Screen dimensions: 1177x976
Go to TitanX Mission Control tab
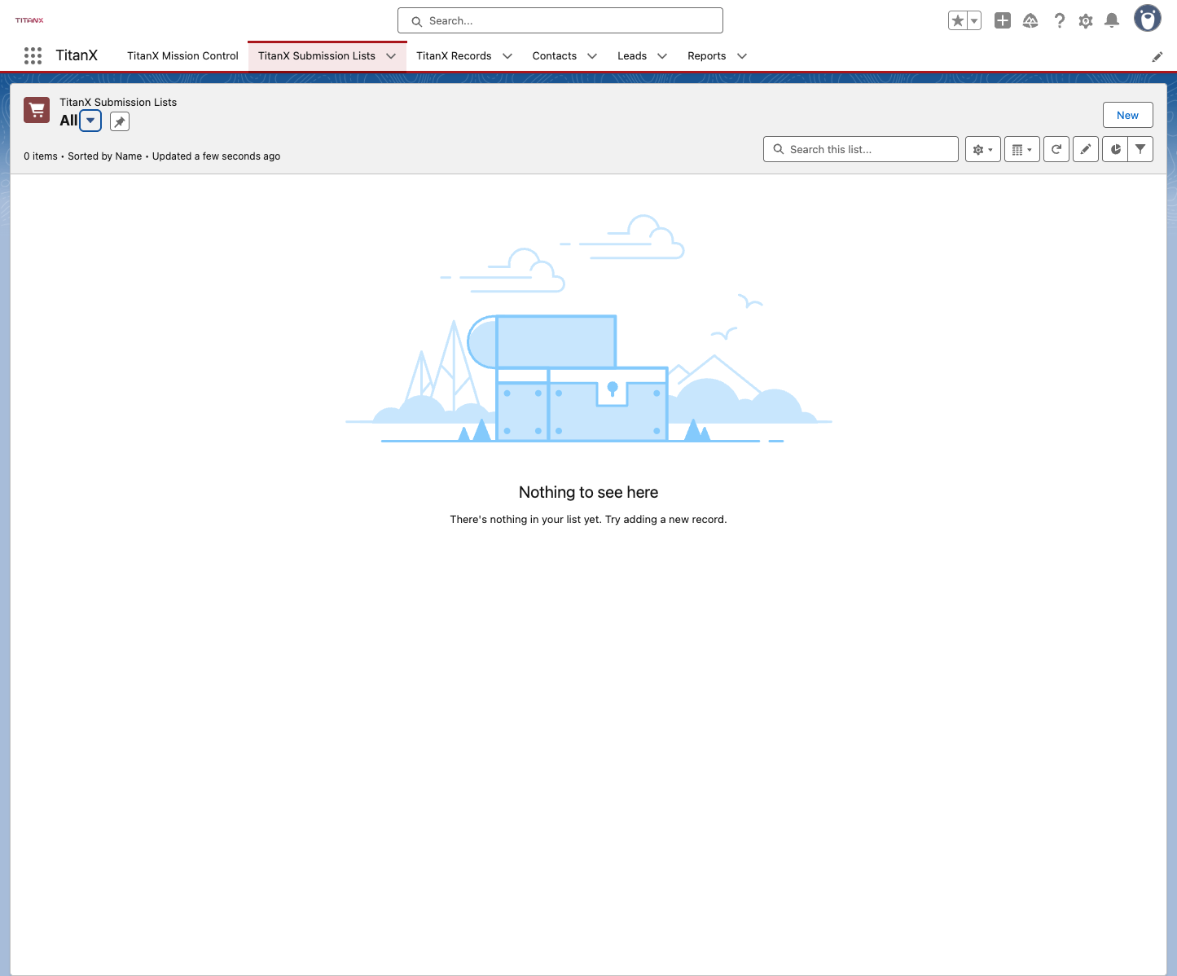(x=182, y=56)
